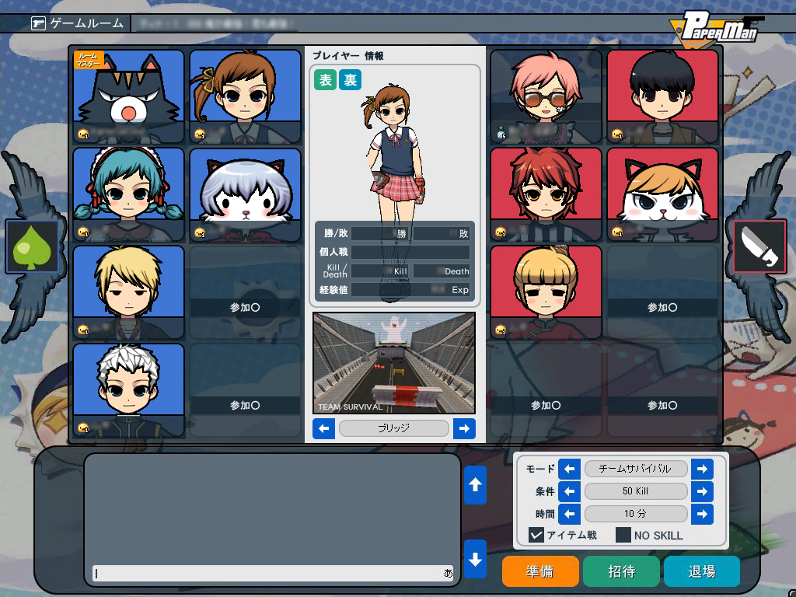Select the white cat with silver hair avatar

(245, 194)
